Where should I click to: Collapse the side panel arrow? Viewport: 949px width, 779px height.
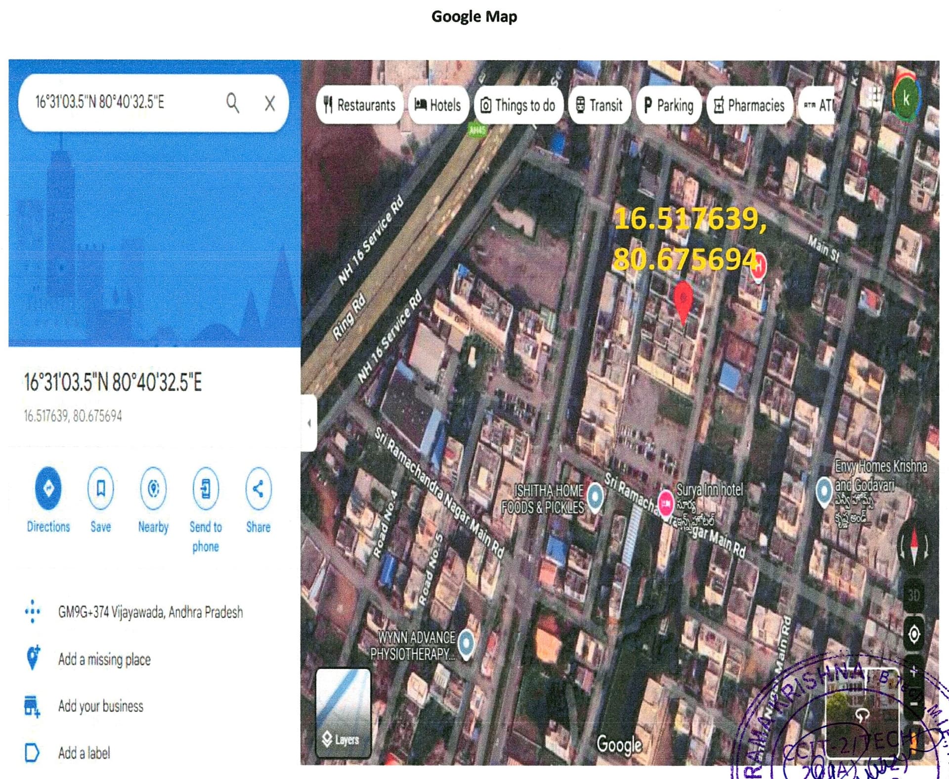tap(309, 423)
